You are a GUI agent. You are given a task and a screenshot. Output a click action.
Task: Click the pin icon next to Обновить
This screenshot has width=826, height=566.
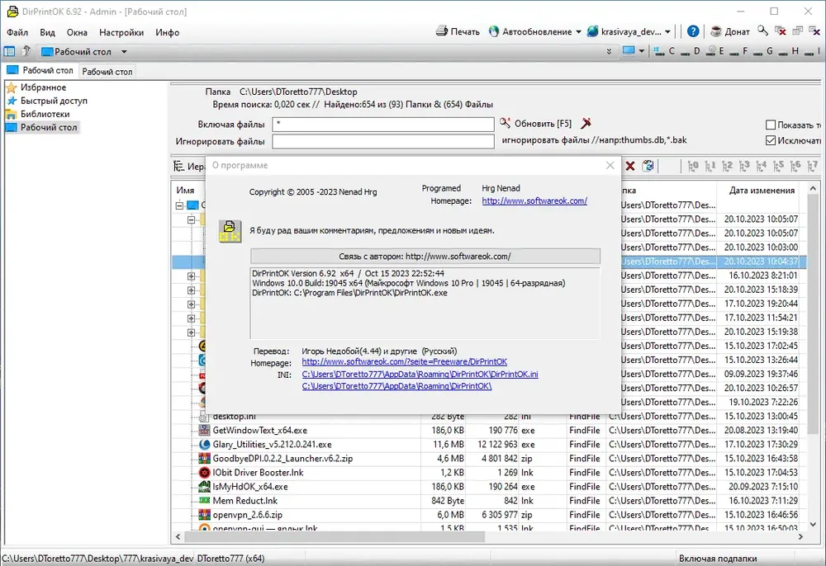[x=586, y=123]
